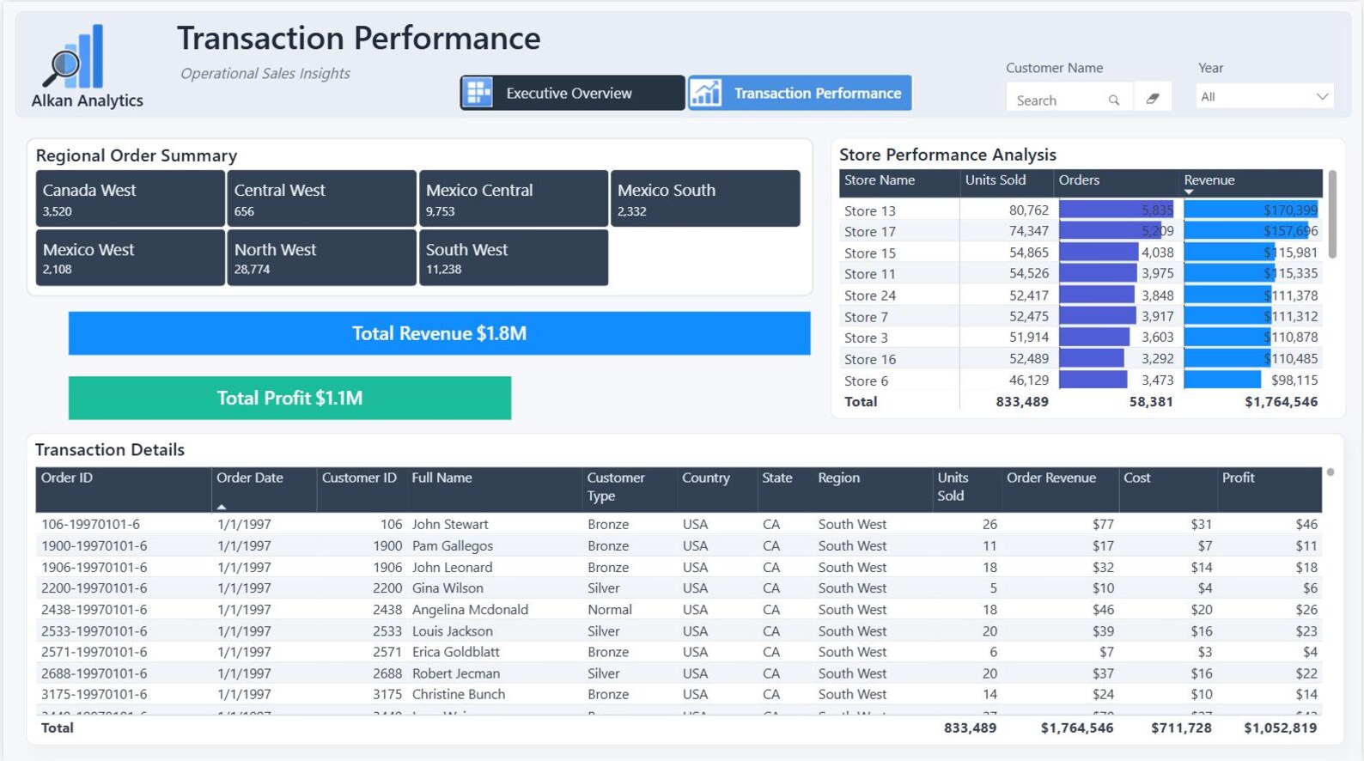Click the chart icon on Transaction Performance
Image resolution: width=1364 pixels, height=761 pixels.
706,93
